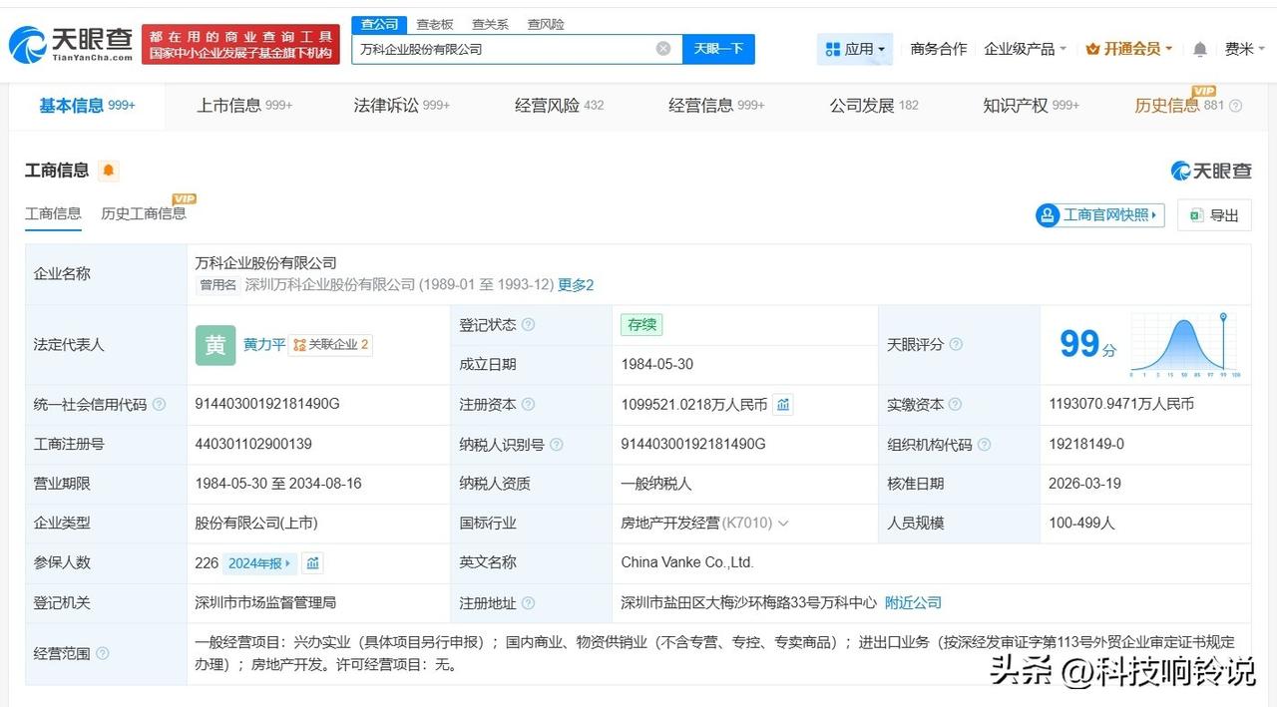Click the 天眼查 logo in header

point(71,45)
